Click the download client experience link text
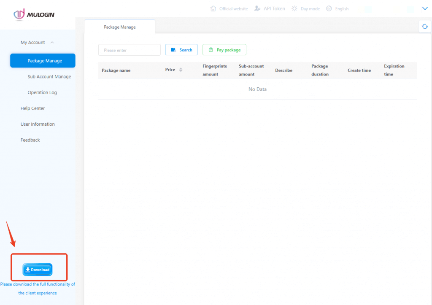Viewport: 432px width, 305px height. point(38,289)
